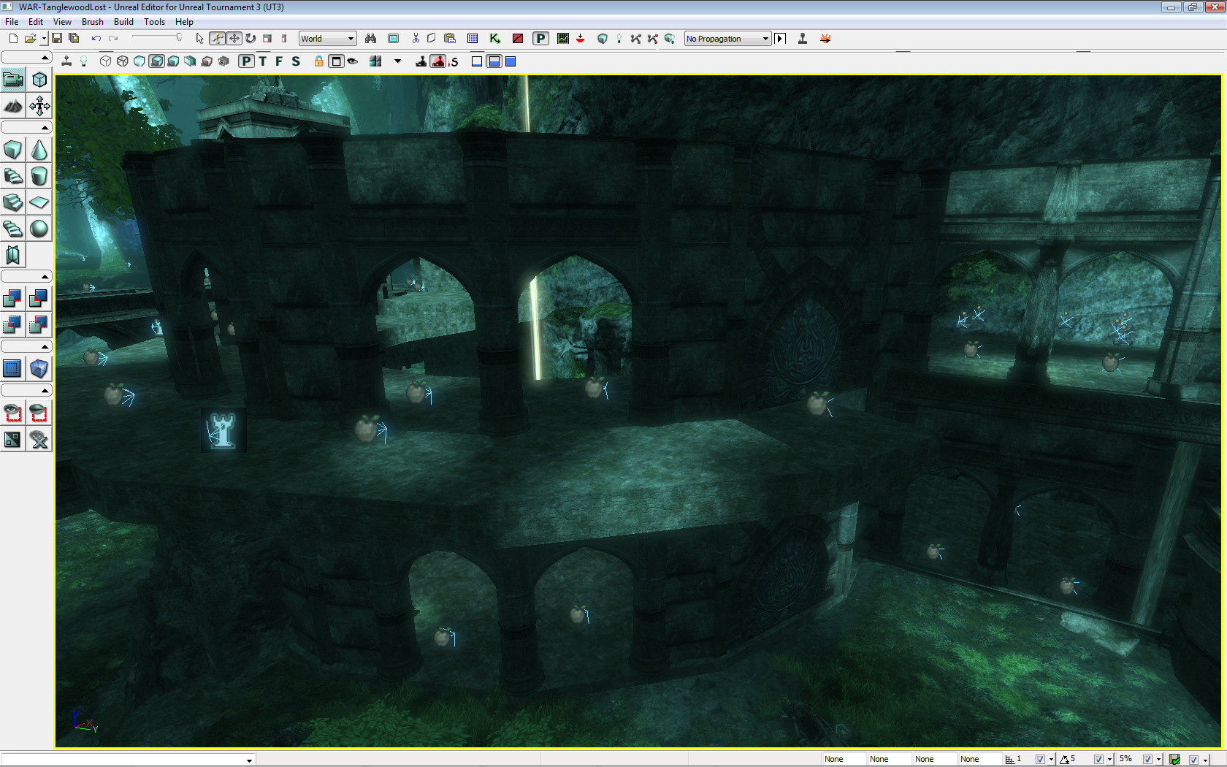
Task: Toggle realtime viewport joystick button
Action: pos(66,61)
